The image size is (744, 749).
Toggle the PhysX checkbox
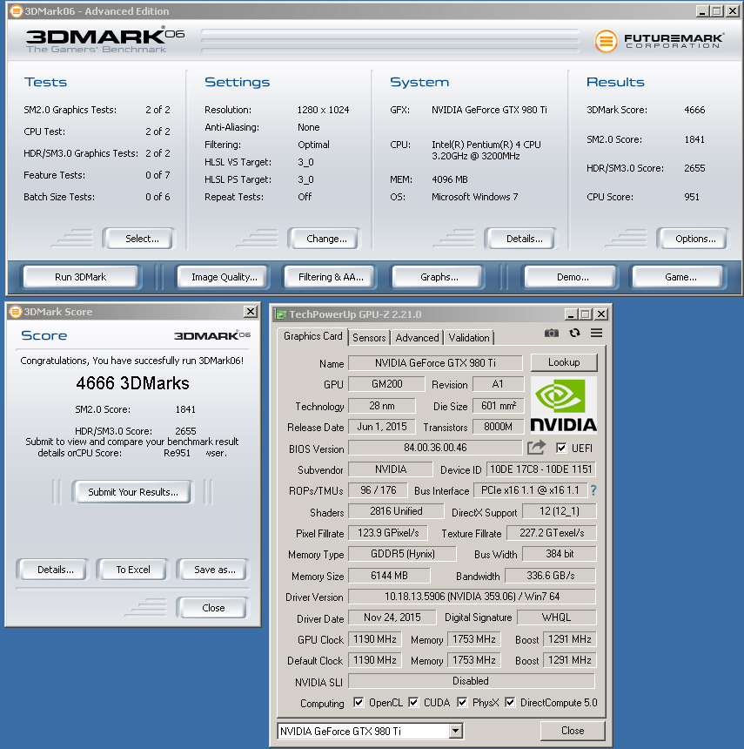462,703
